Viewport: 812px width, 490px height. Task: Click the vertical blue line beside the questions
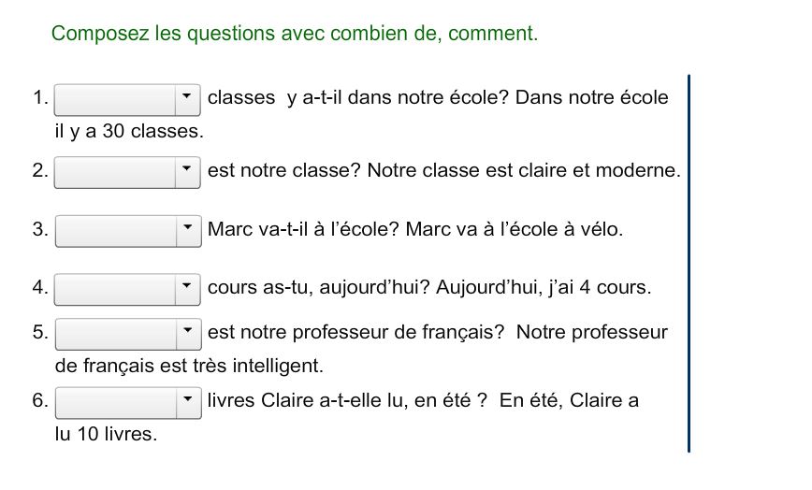[x=689, y=264]
